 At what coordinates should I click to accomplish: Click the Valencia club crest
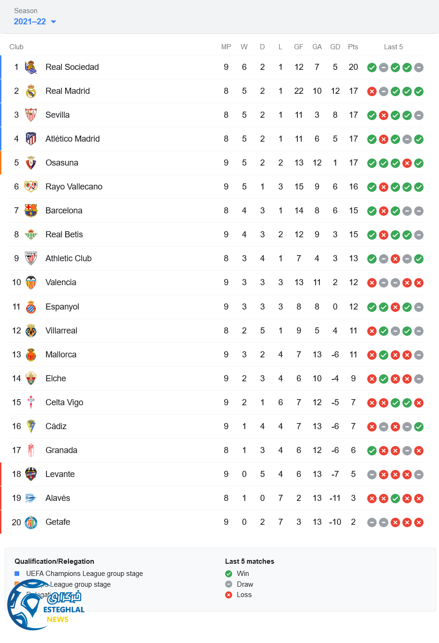[31, 282]
